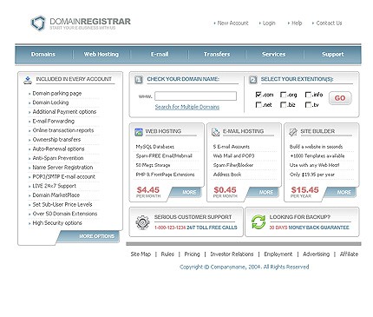Open the Domains navigation tab

[x=43, y=54]
